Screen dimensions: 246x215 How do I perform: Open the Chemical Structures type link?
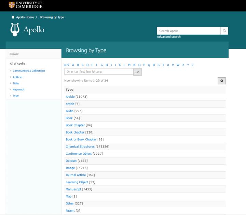pos(80,147)
